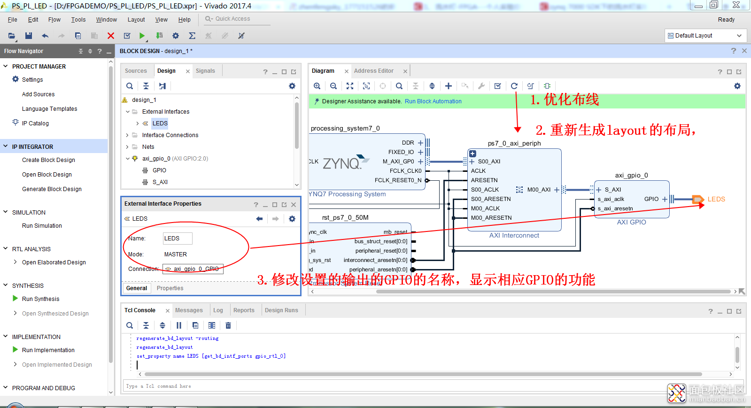Click the wrench customize icon in Diagram toolbar
The width and height of the screenshot is (751, 408).
point(481,86)
